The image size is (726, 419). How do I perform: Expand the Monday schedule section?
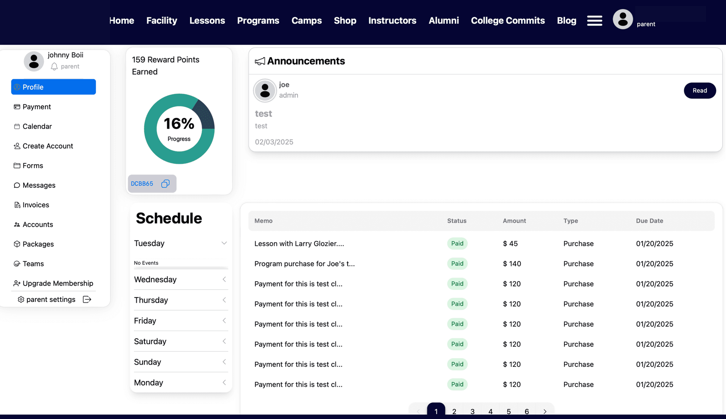[224, 382]
